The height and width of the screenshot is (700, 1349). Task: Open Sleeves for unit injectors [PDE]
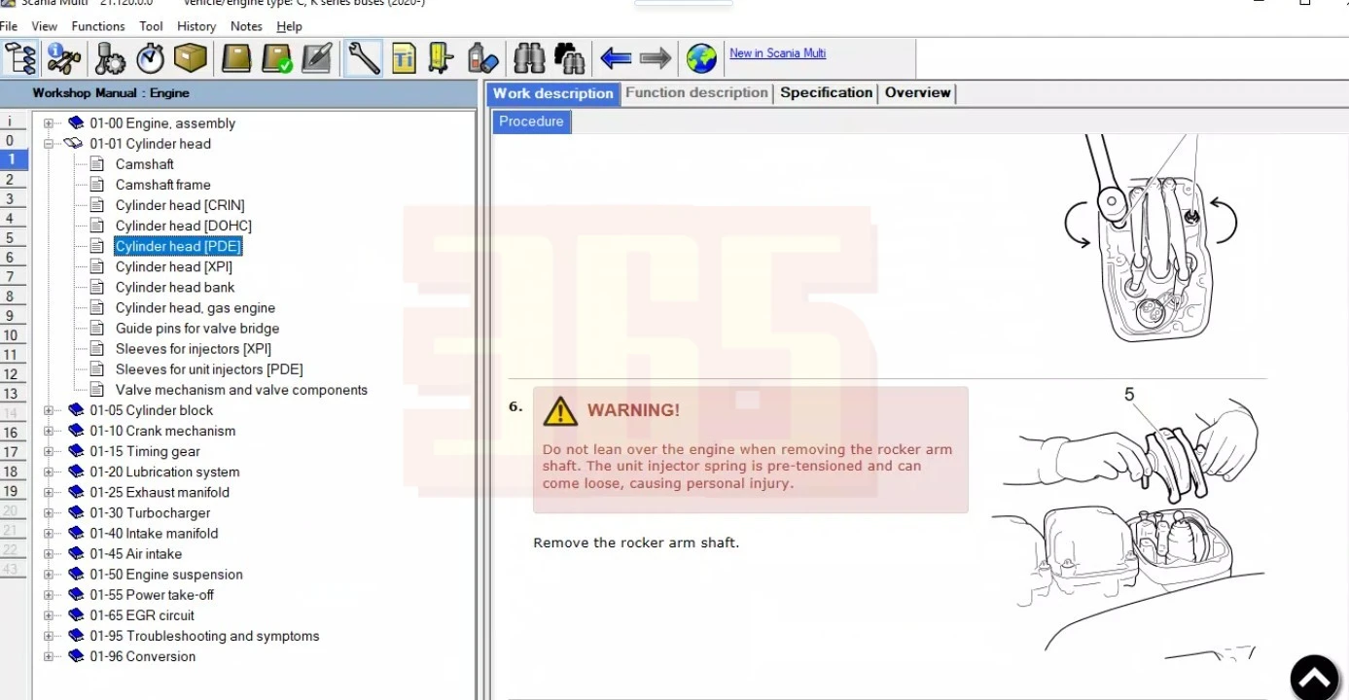point(209,369)
